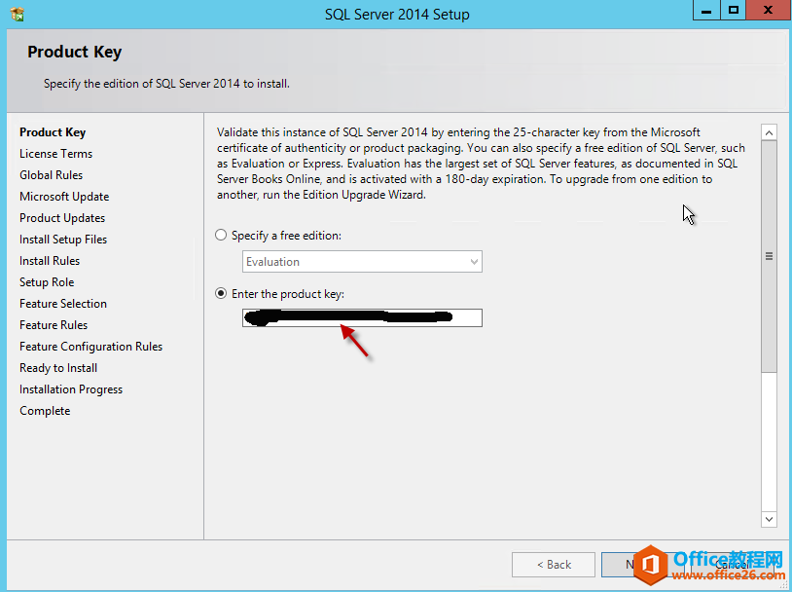
Task: Close the SQL Server 2014 Setup window
Action: click(x=768, y=10)
